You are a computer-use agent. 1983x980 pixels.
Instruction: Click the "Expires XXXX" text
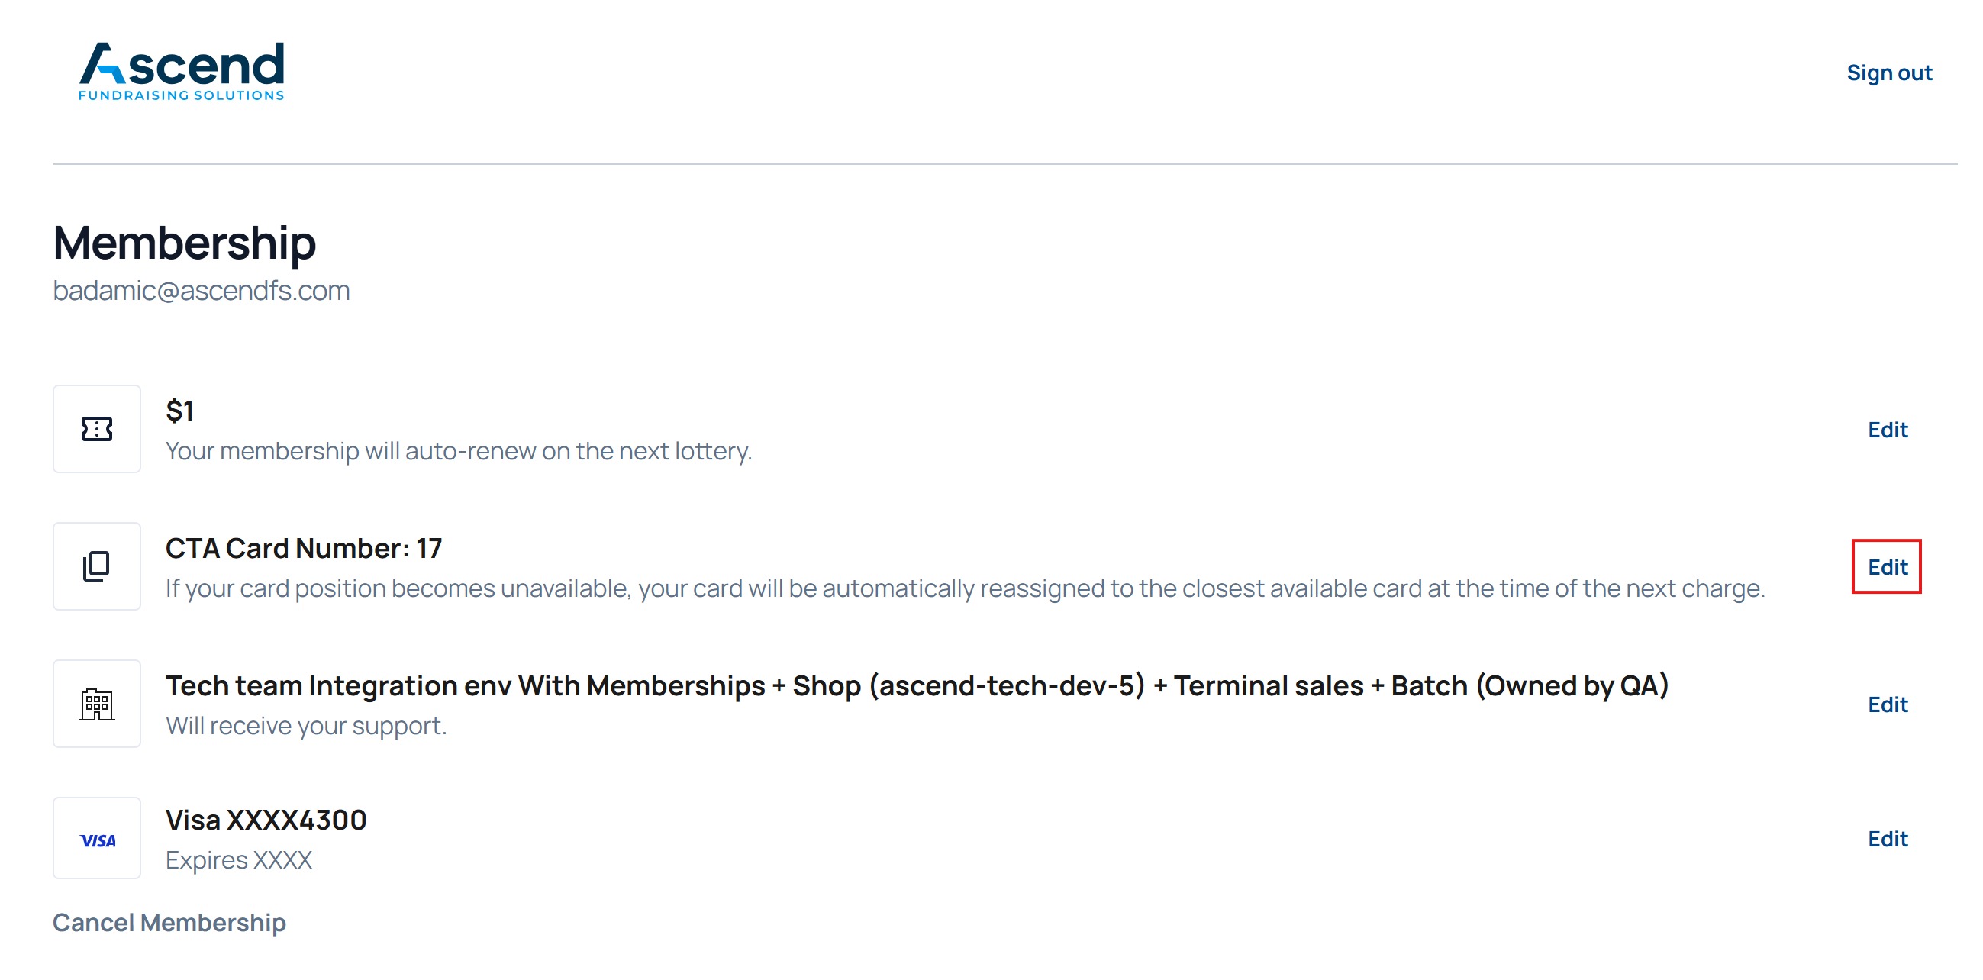(239, 860)
